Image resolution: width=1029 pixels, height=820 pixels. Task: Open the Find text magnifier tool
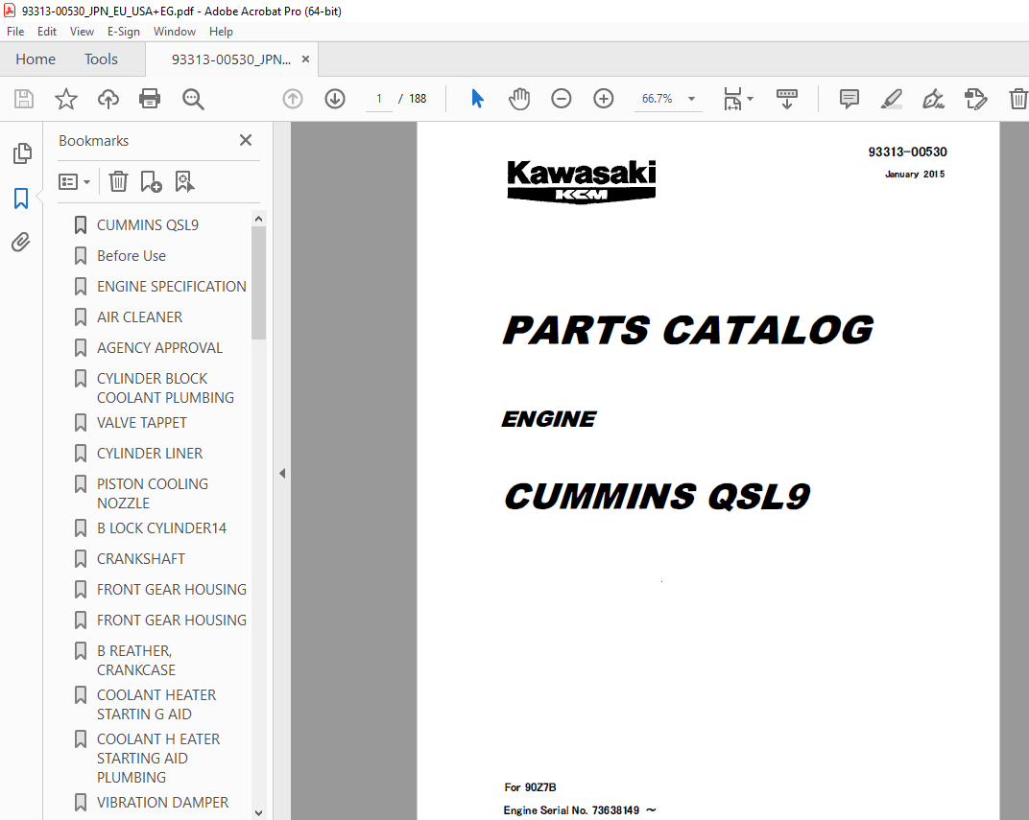[193, 99]
